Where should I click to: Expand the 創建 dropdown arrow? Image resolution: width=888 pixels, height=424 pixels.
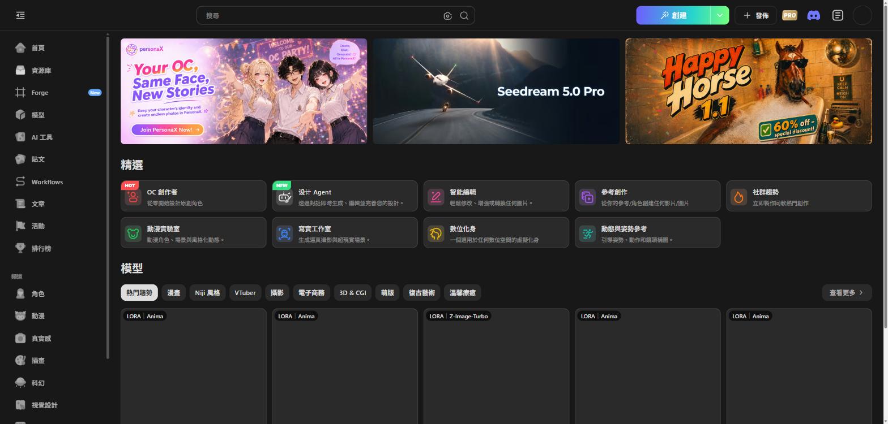pos(720,15)
